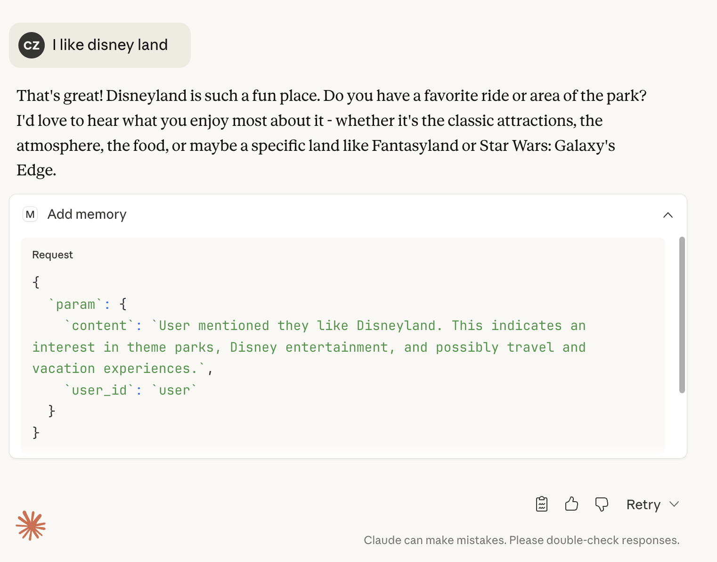Click the CZ user avatar
Image resolution: width=717 pixels, height=562 pixels.
(32, 45)
